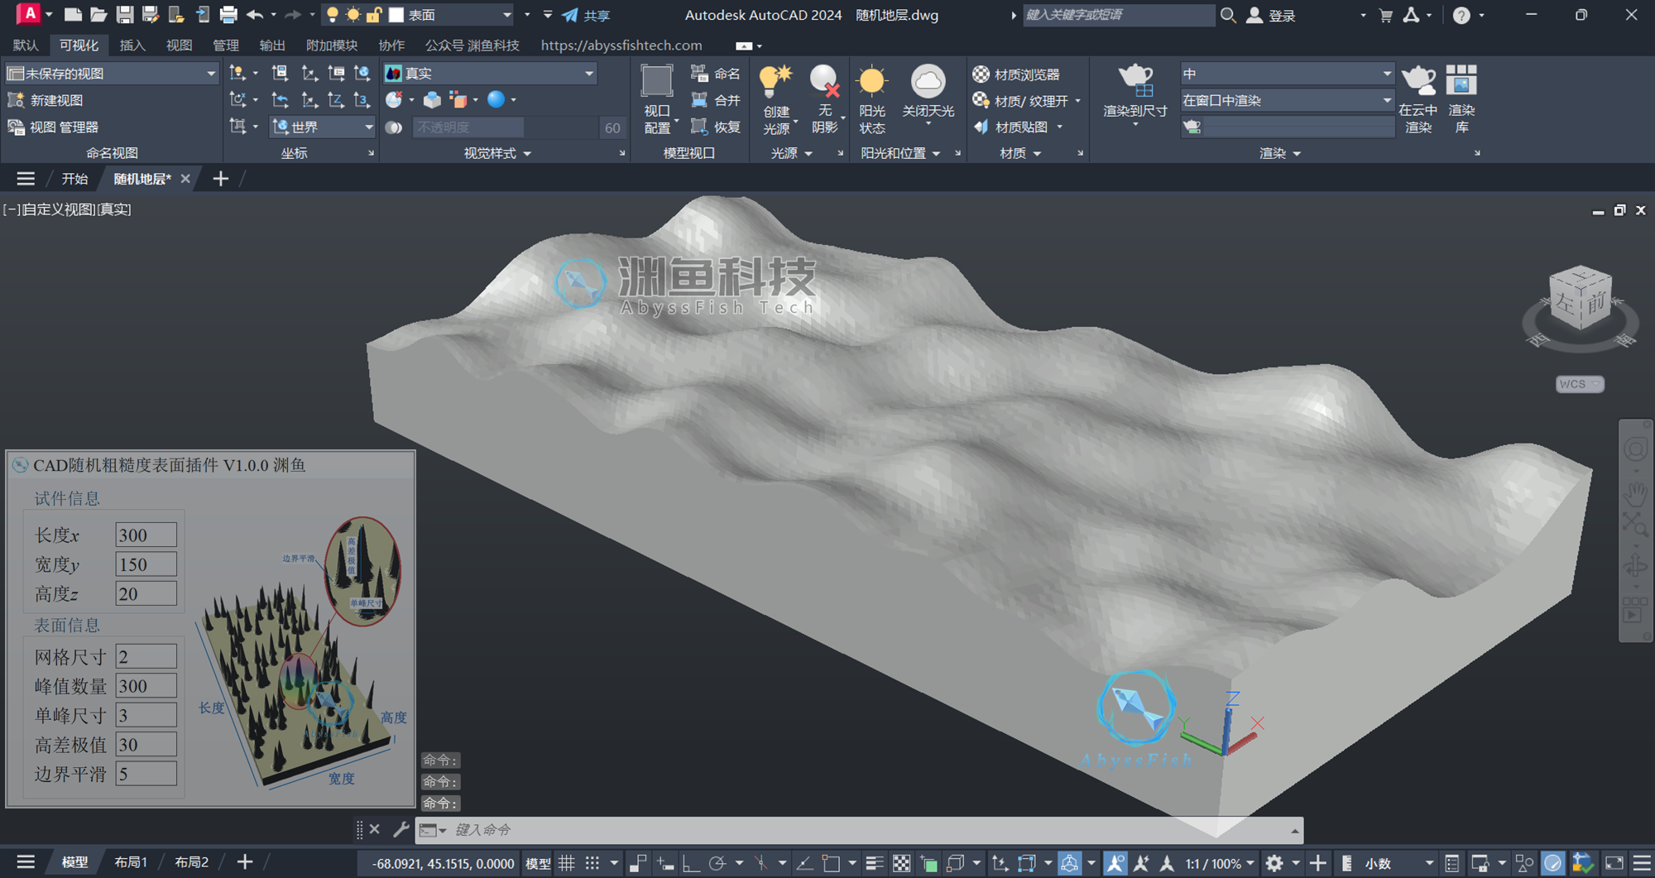The width and height of the screenshot is (1655, 878).
Task: Toggle clean screen in status bar
Action: pyautogui.click(x=1614, y=863)
